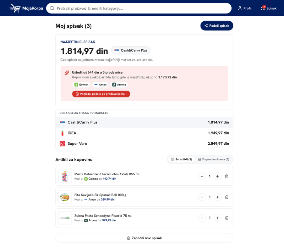
Task: Open Zubna Pasta Sensodyne Fluorid title
Action: 103,216
